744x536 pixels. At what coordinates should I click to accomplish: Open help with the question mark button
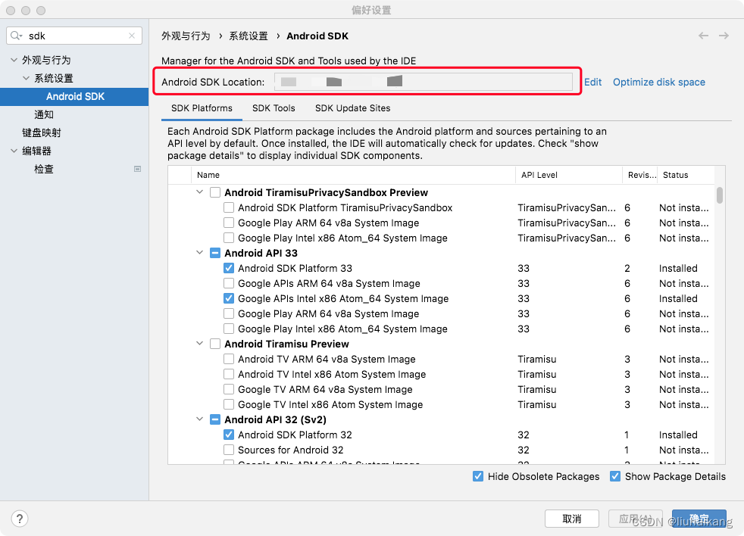(x=20, y=519)
